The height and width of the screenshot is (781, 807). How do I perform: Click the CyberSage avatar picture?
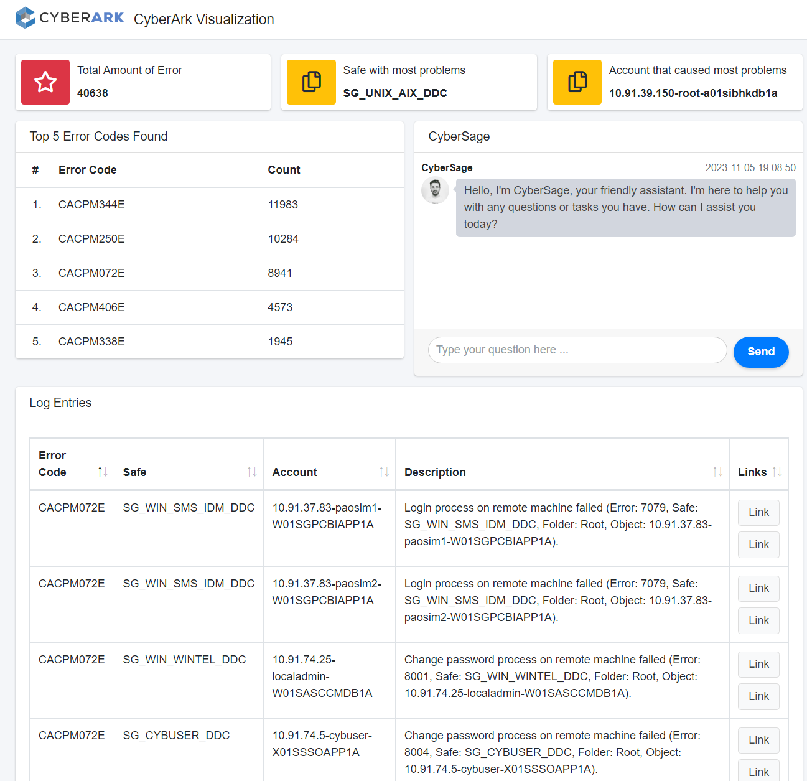pos(435,190)
